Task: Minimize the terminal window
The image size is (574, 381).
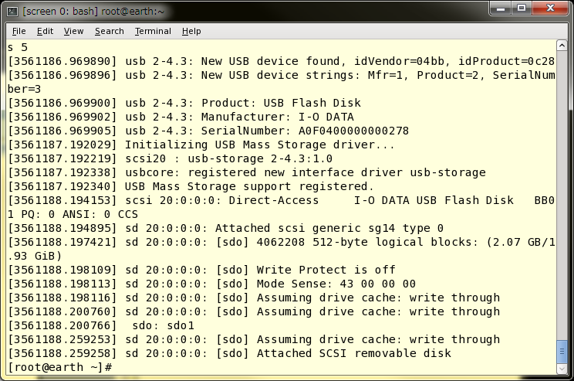Action: click(501, 9)
